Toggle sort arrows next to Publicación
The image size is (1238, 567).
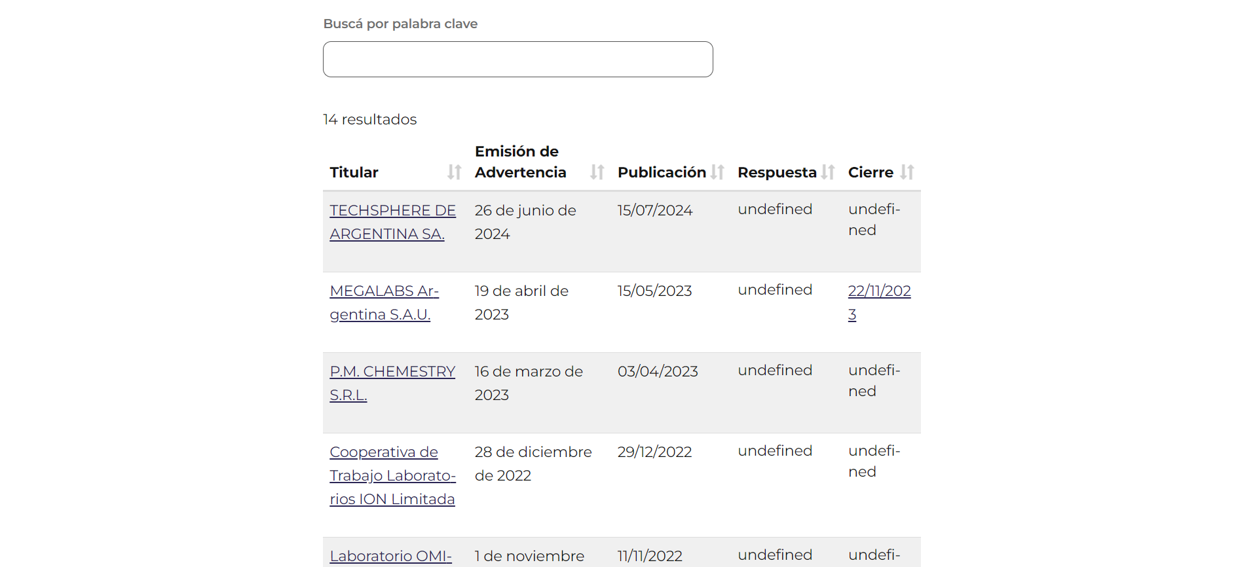pos(717,172)
